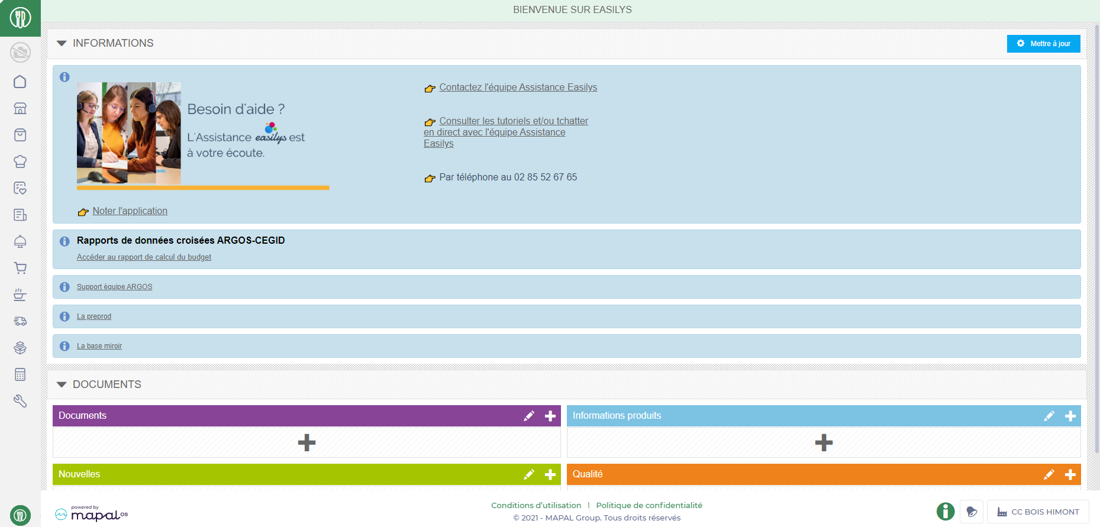Open Conditions d'utilisation in the footer
This screenshot has width=1100, height=527.
536,505
